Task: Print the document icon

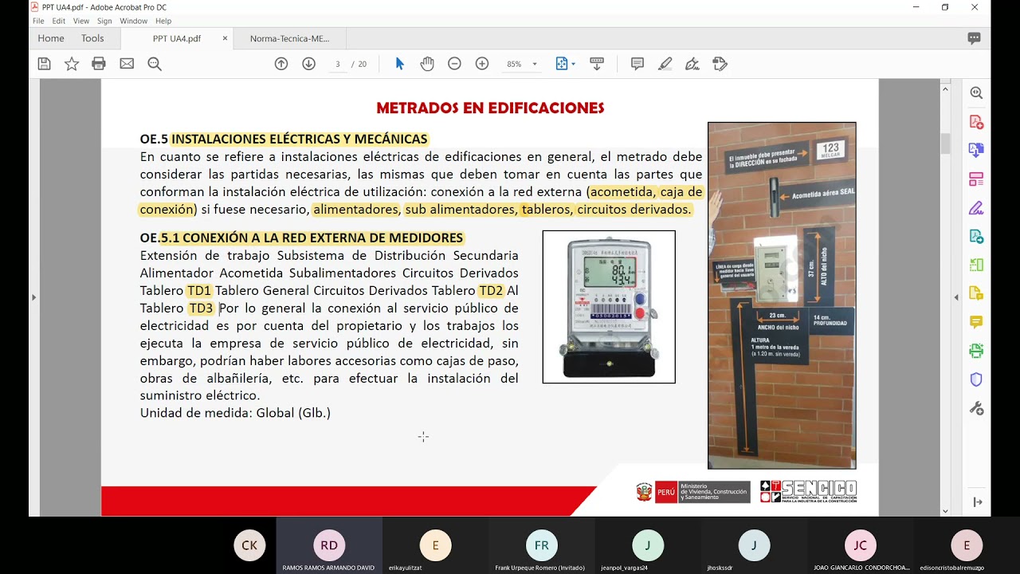Action: coord(99,64)
